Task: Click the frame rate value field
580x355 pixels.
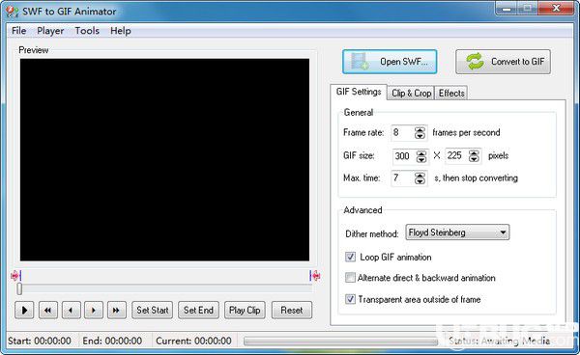Action: pos(402,132)
